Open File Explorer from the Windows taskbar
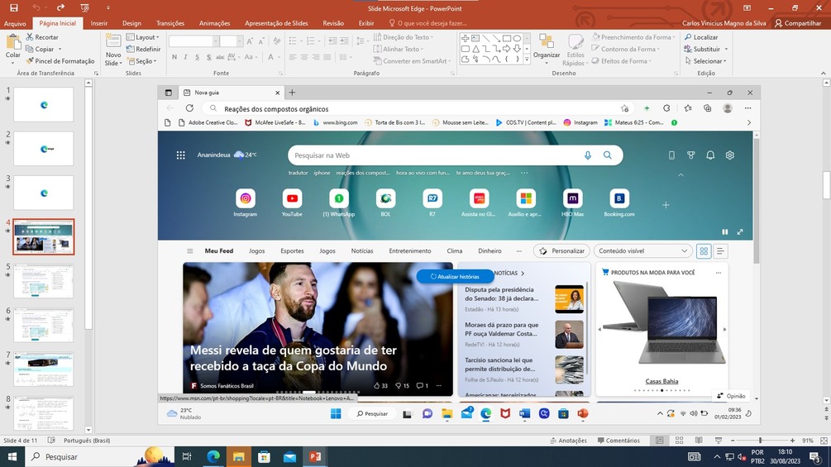 coord(238,456)
